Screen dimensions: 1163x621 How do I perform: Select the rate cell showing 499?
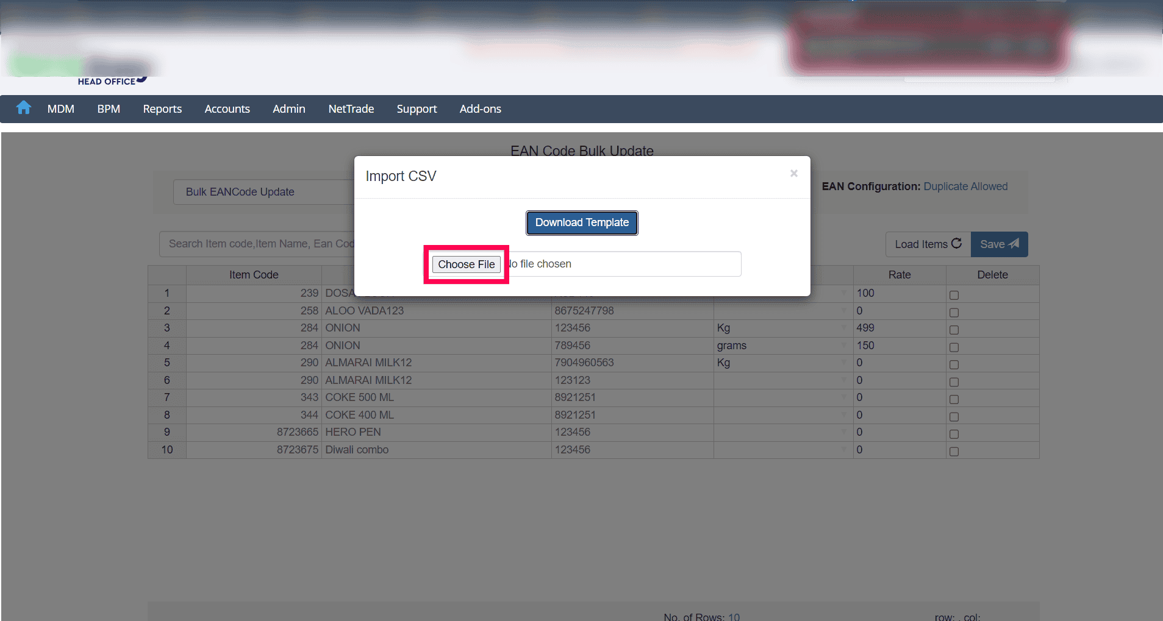900,328
